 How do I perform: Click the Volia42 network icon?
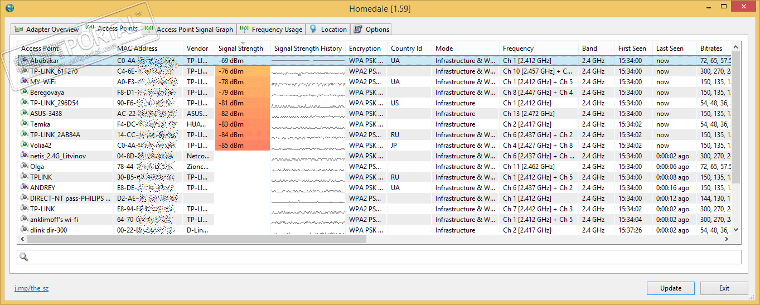pyautogui.click(x=25, y=145)
